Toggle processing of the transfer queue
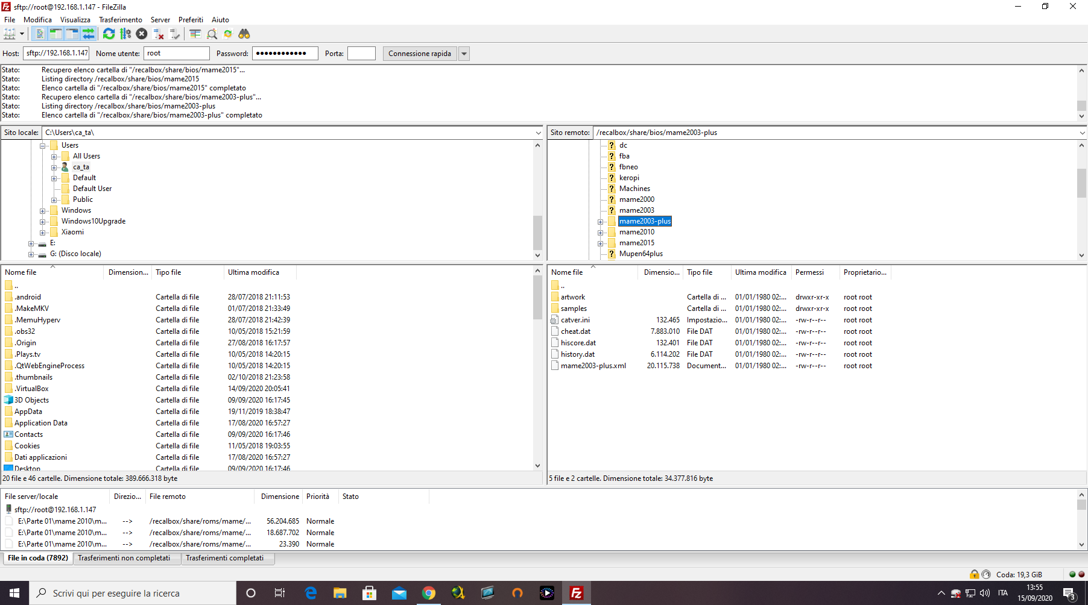The width and height of the screenshot is (1088, 605). point(125,34)
